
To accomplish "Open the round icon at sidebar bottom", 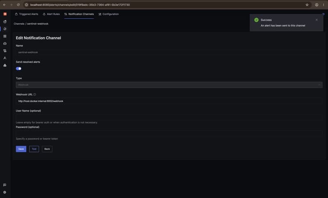I will coord(5,192).
